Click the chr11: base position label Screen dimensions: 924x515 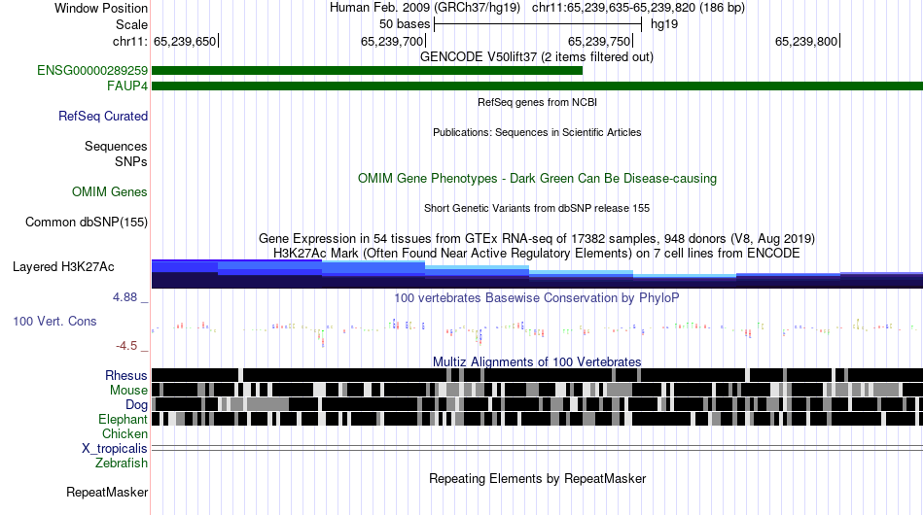(130, 41)
